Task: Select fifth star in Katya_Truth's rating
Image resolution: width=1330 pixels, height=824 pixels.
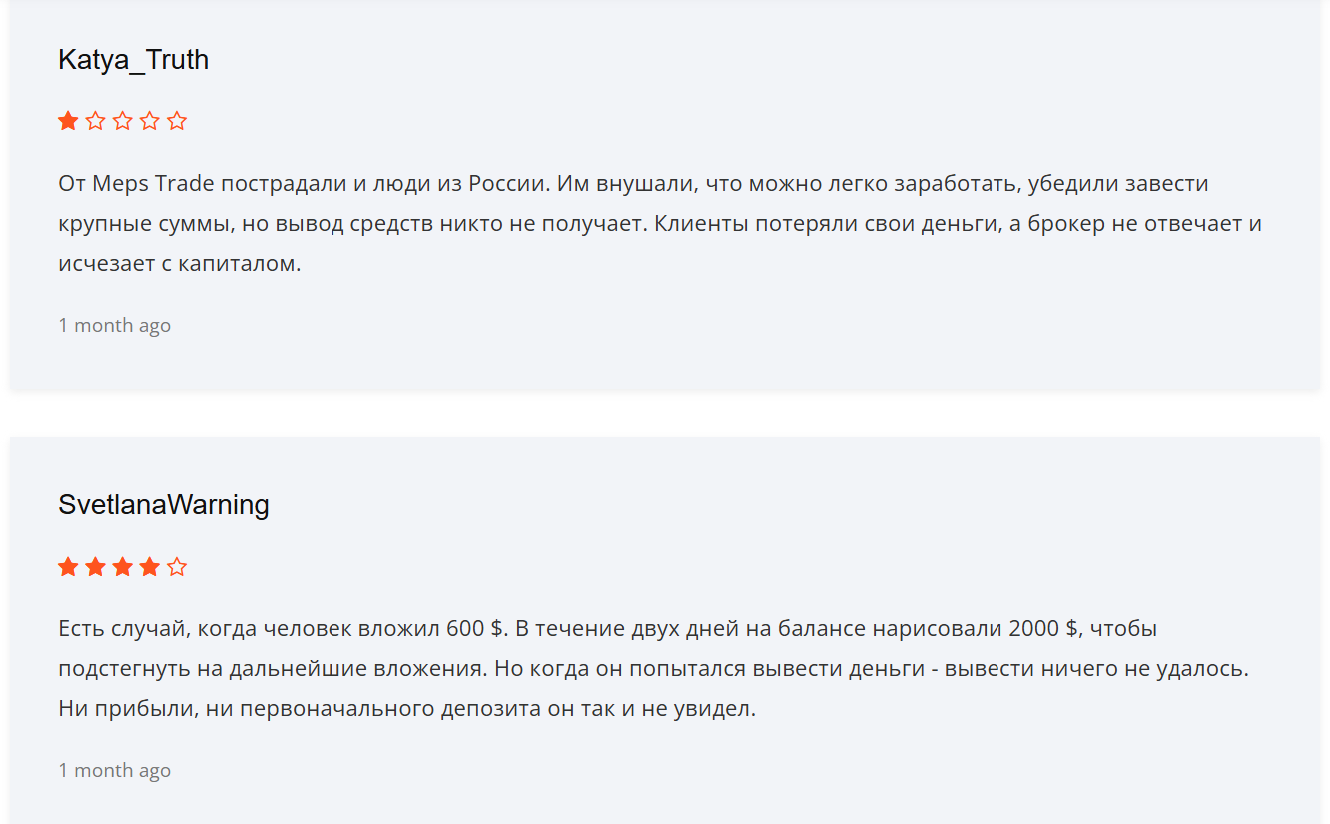Action: tap(177, 121)
